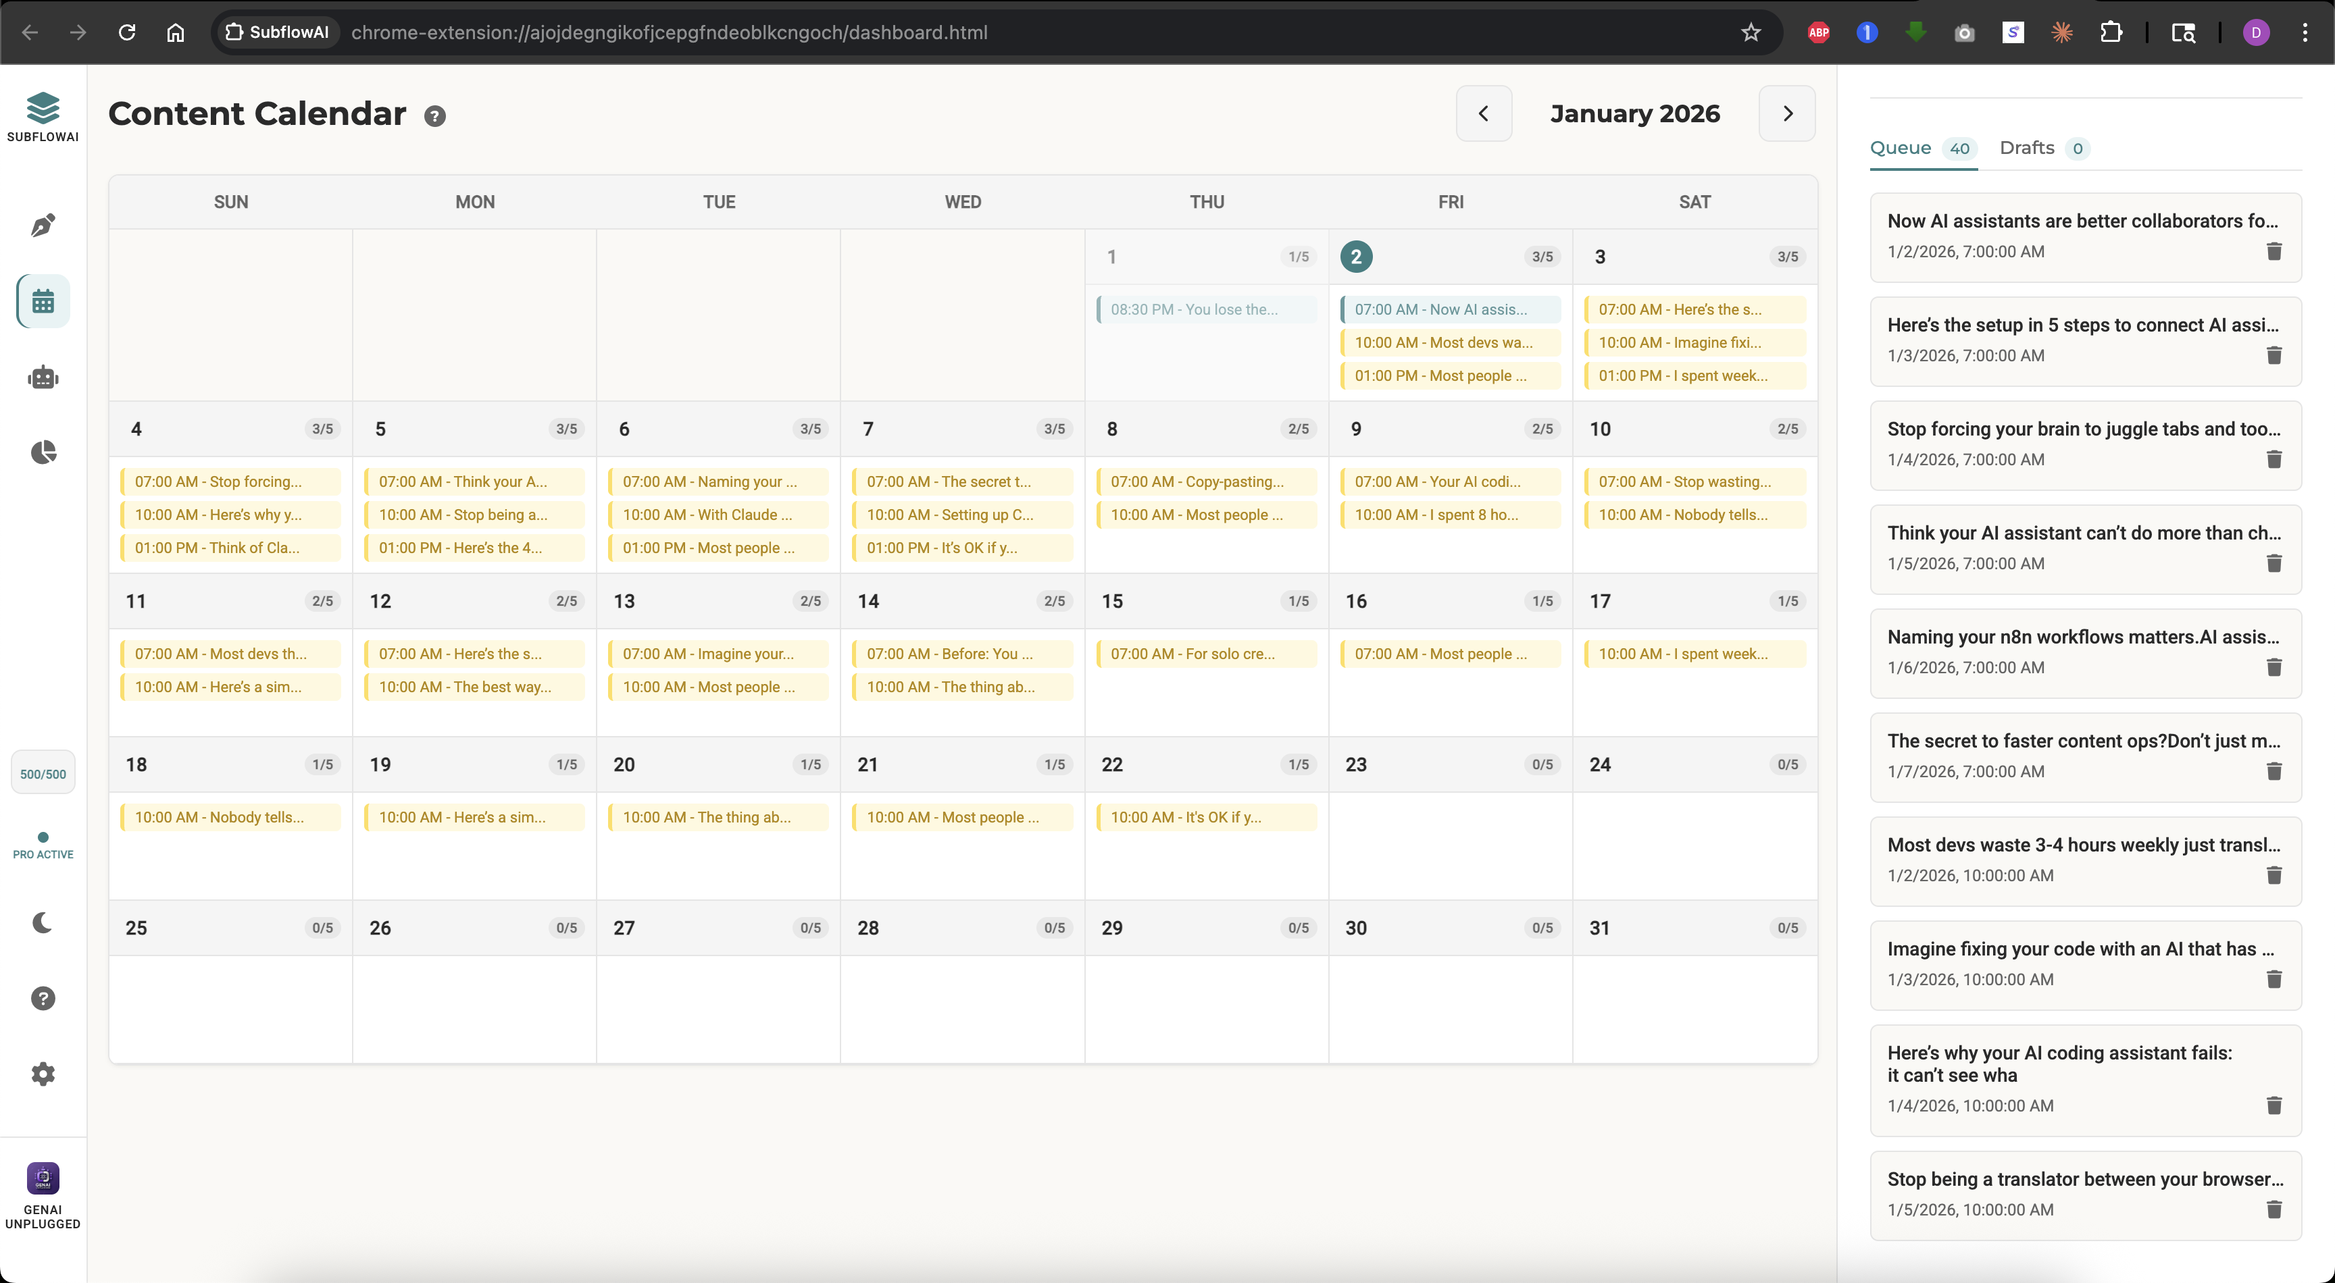
Task: Open the settings gear in sidebar
Action: (x=43, y=1074)
